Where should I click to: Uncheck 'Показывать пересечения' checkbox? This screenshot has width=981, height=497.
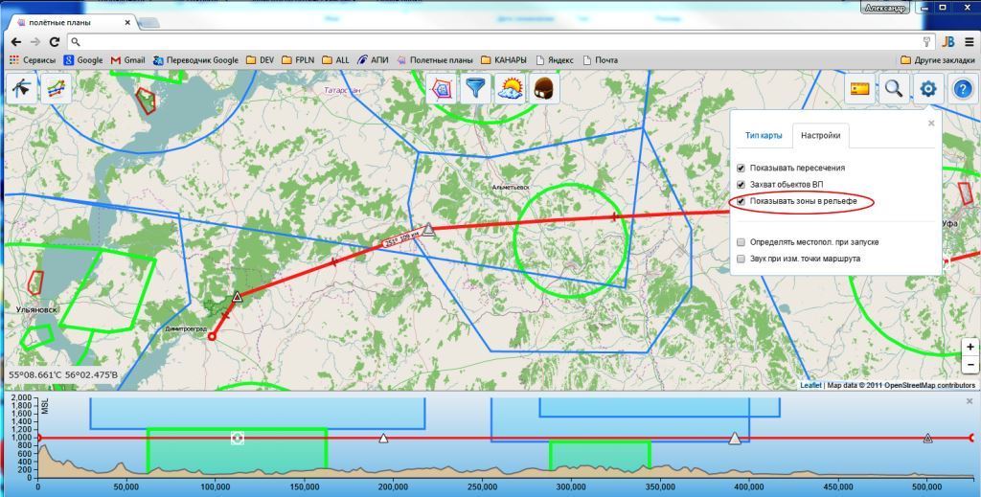tap(741, 168)
